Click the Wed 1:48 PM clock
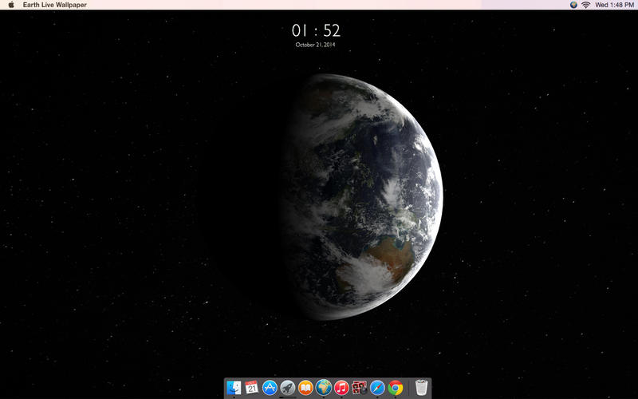The height and width of the screenshot is (399, 638). 615,5
